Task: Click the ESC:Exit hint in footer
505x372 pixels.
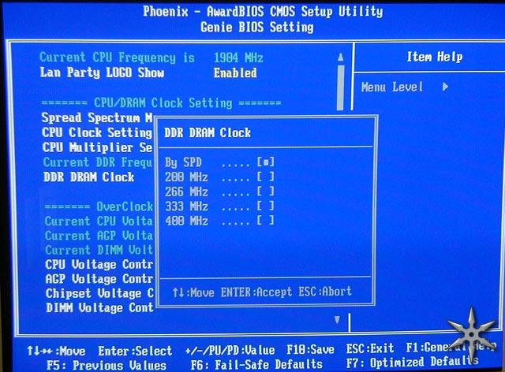Action: (370, 348)
